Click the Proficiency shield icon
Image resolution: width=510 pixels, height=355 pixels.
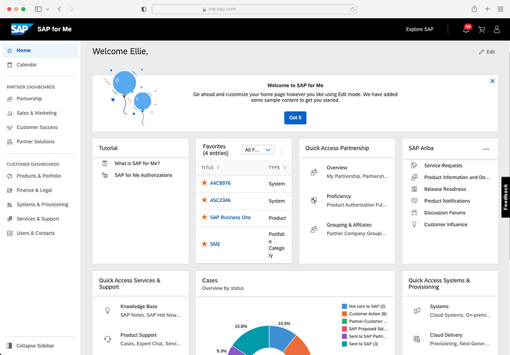pyautogui.click(x=314, y=201)
